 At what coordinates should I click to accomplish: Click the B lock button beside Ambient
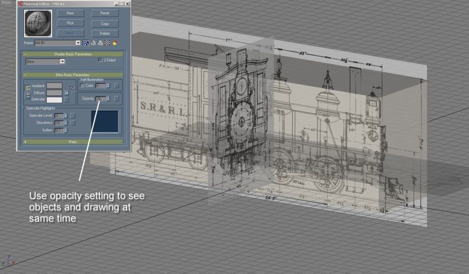click(x=72, y=89)
